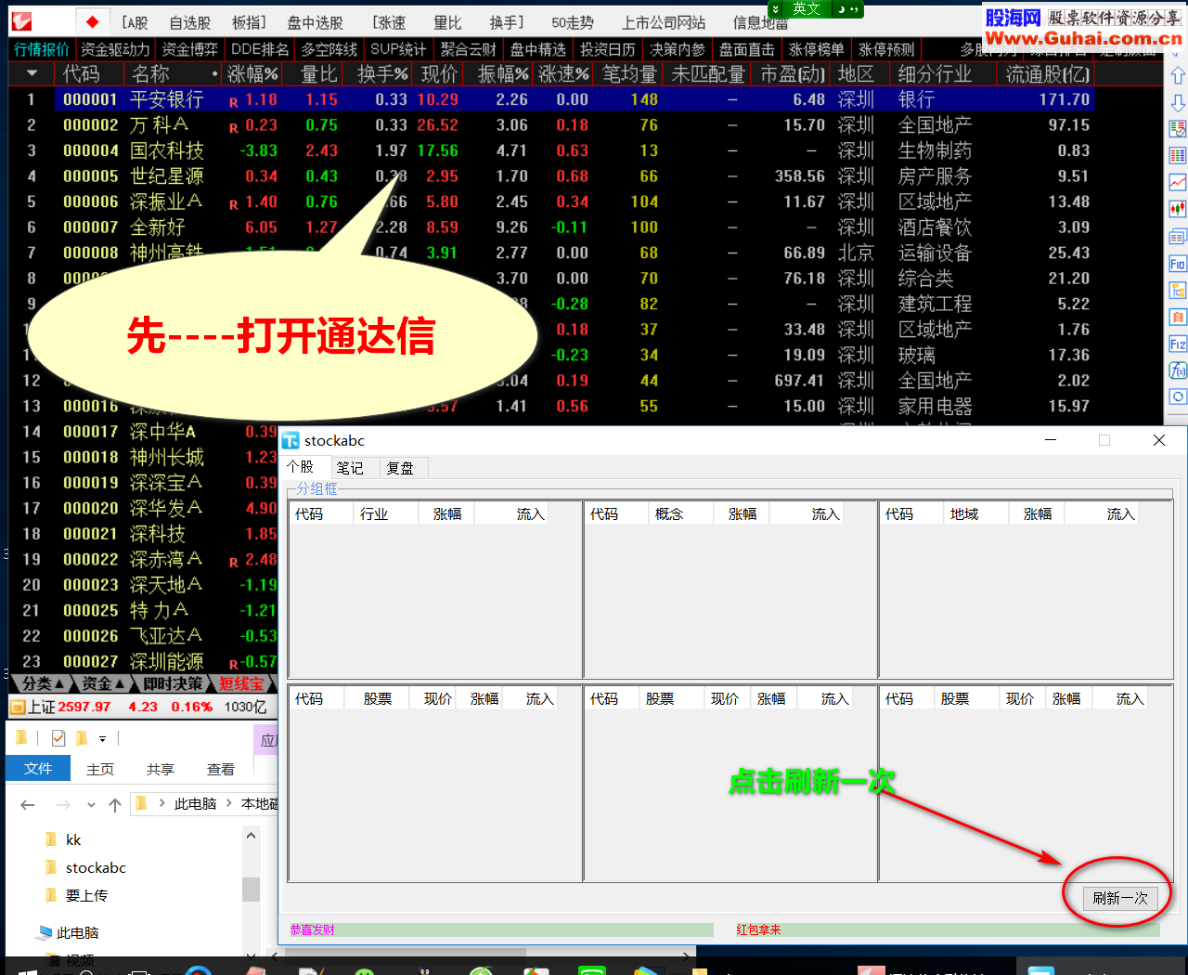Screen dimensions: 1188x975
Task: Open the 多空阵线 tab
Action: pos(329,49)
